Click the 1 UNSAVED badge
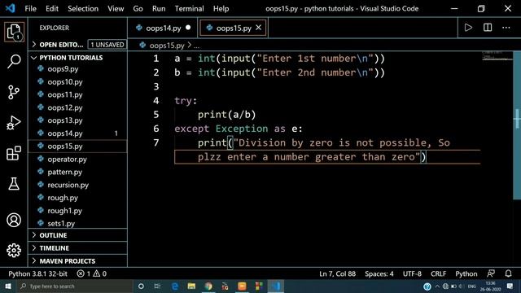Screen dimensions: 521x293 pos(107,45)
